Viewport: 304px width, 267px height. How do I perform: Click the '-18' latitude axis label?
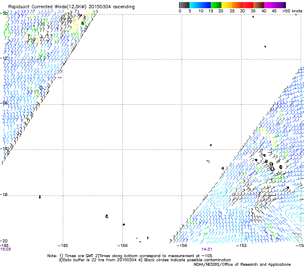pyautogui.click(x=4, y=194)
